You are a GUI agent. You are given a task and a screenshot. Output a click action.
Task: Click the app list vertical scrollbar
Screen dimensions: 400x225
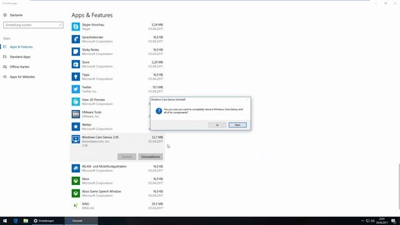(399, 186)
